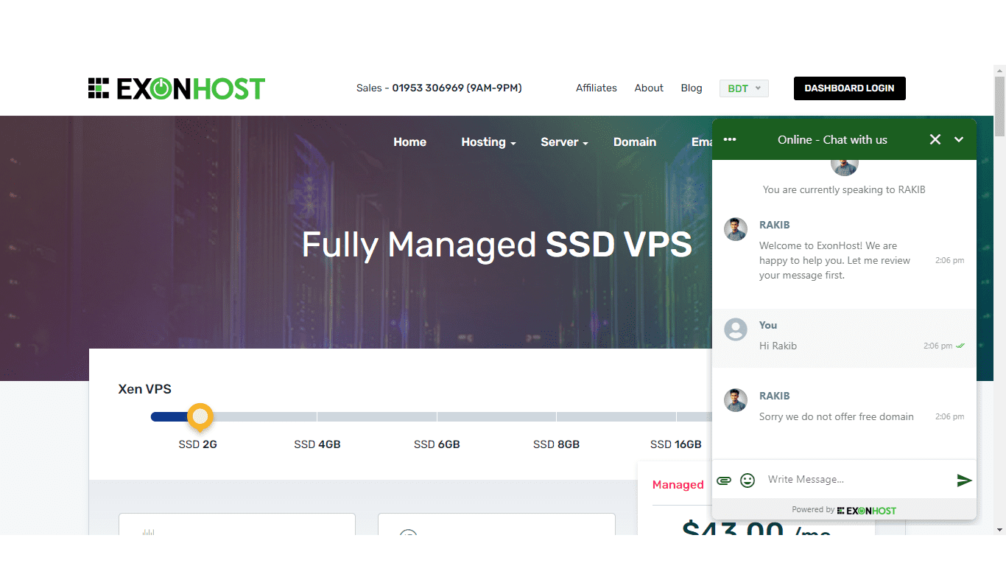Click the Xen VPS heading
Image resolution: width=1006 pixels, height=566 pixels.
[145, 389]
